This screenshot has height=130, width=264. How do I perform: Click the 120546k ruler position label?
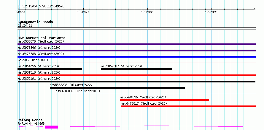click(x=19, y=12)
